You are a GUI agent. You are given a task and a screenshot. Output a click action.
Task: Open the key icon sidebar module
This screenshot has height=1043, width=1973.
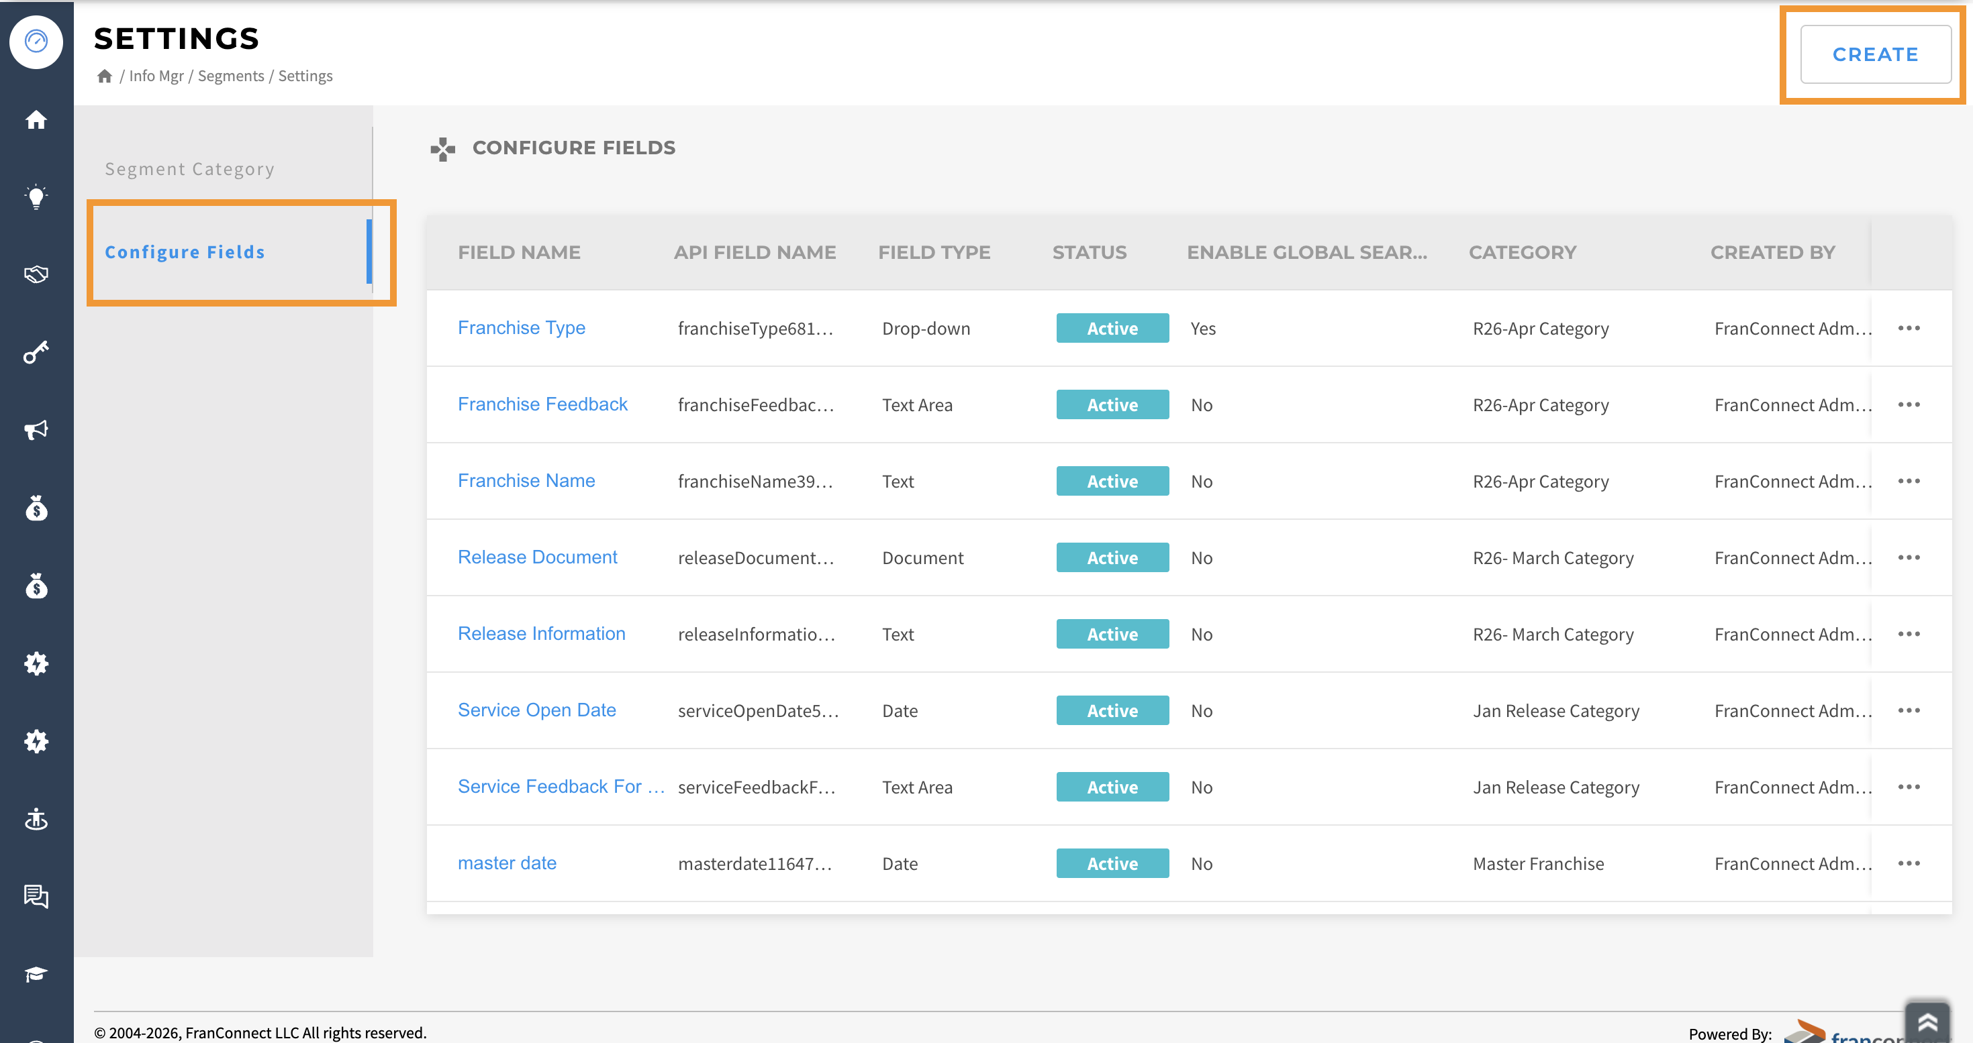point(36,352)
